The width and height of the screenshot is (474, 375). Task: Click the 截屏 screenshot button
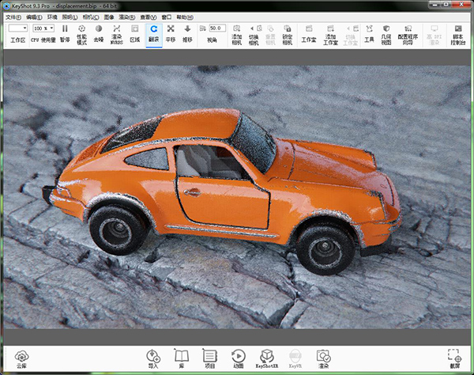(454, 358)
